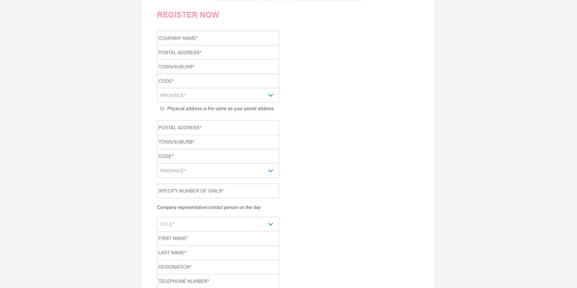Viewport: 577px width, 288px height.
Task: Click the first Postal Address field below Company Name
Action: click(218, 52)
